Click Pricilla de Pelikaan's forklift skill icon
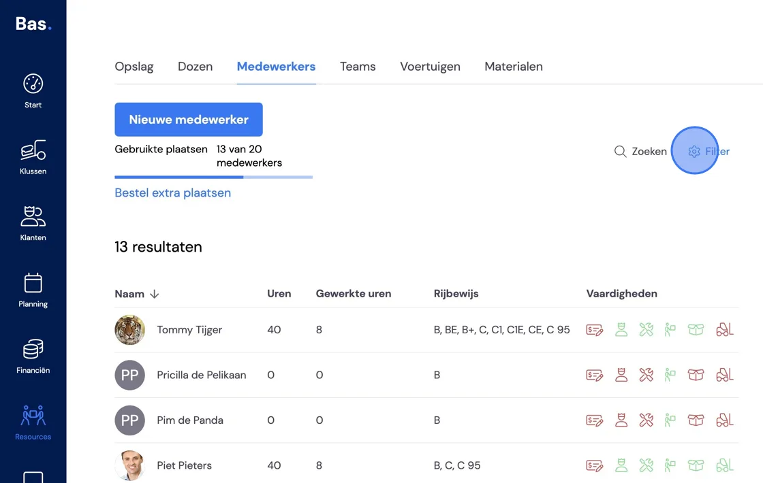 [x=725, y=375]
